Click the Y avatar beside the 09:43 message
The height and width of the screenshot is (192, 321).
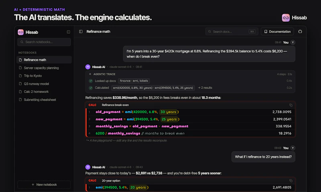[293, 148]
